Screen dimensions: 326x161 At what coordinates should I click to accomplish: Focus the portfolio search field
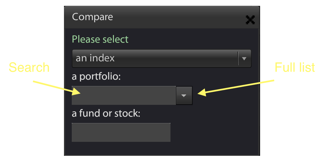tap(124, 95)
